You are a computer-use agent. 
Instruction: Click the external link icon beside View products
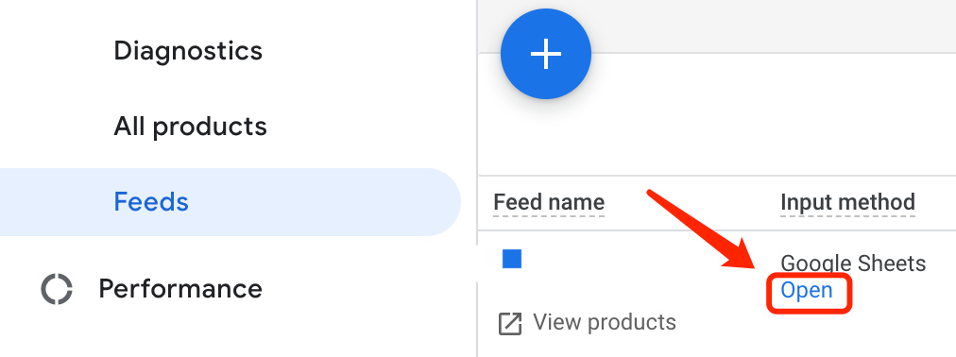click(x=510, y=324)
